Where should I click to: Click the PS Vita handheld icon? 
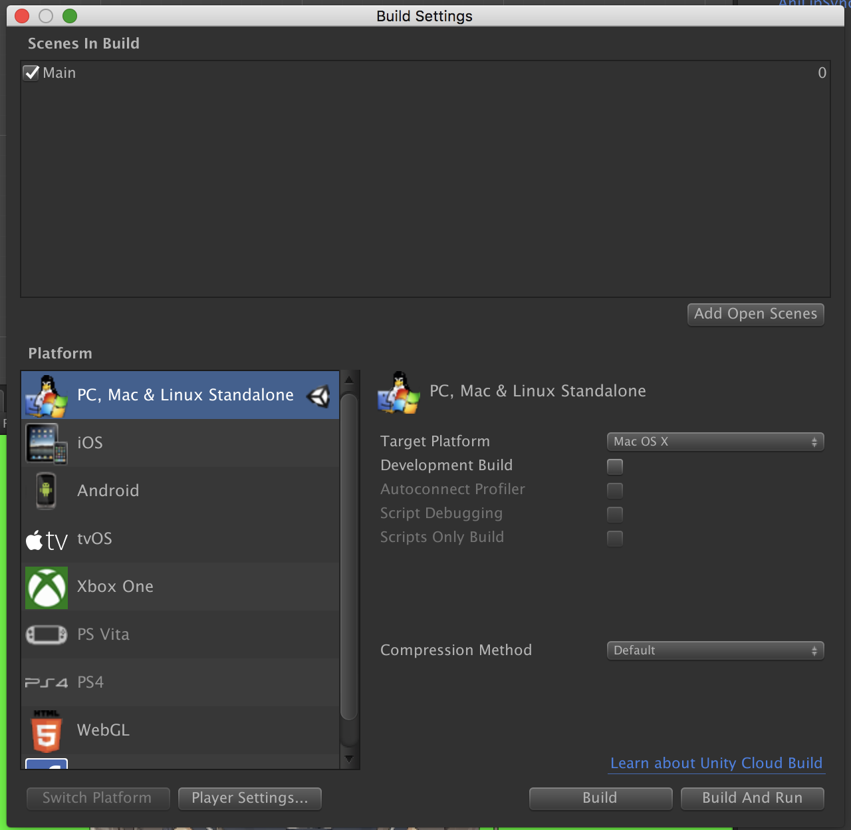tap(47, 634)
